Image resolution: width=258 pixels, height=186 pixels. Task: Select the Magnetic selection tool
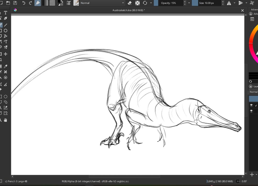tap(6, 113)
